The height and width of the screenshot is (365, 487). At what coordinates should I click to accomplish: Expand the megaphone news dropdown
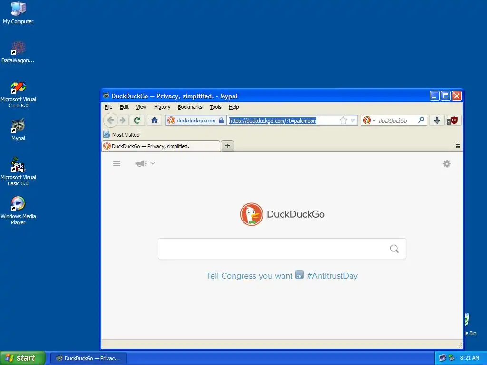[145, 163]
